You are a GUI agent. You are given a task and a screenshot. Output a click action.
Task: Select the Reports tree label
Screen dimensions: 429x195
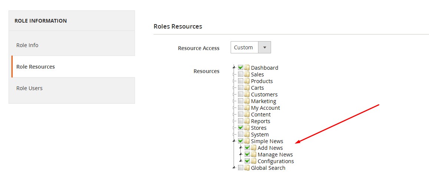pyautogui.click(x=260, y=121)
